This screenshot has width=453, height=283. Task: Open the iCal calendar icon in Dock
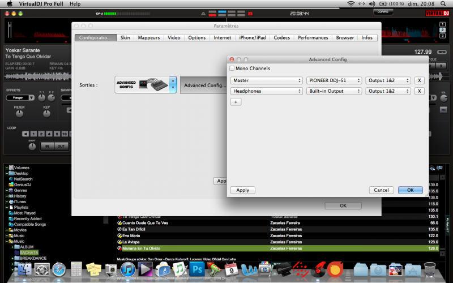(232, 270)
